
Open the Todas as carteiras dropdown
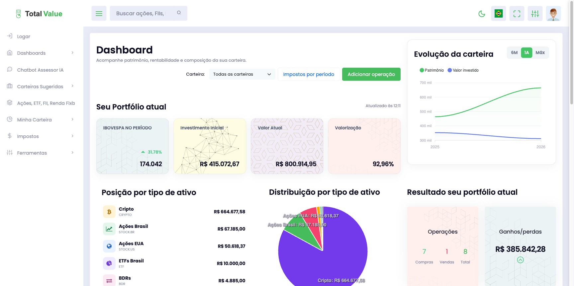[242, 74]
